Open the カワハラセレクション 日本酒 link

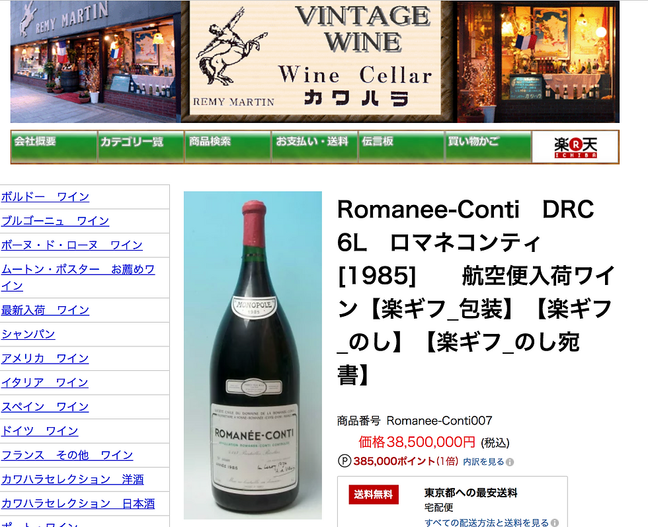coord(78,503)
